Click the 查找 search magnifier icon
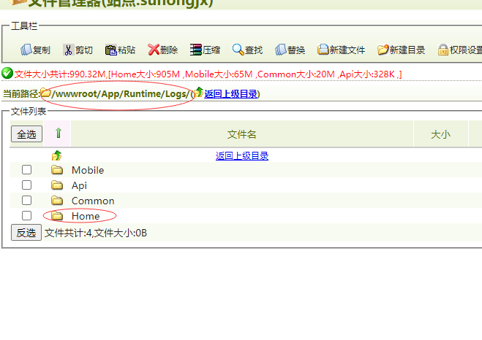Screen dimensions: 482x340 point(238,50)
